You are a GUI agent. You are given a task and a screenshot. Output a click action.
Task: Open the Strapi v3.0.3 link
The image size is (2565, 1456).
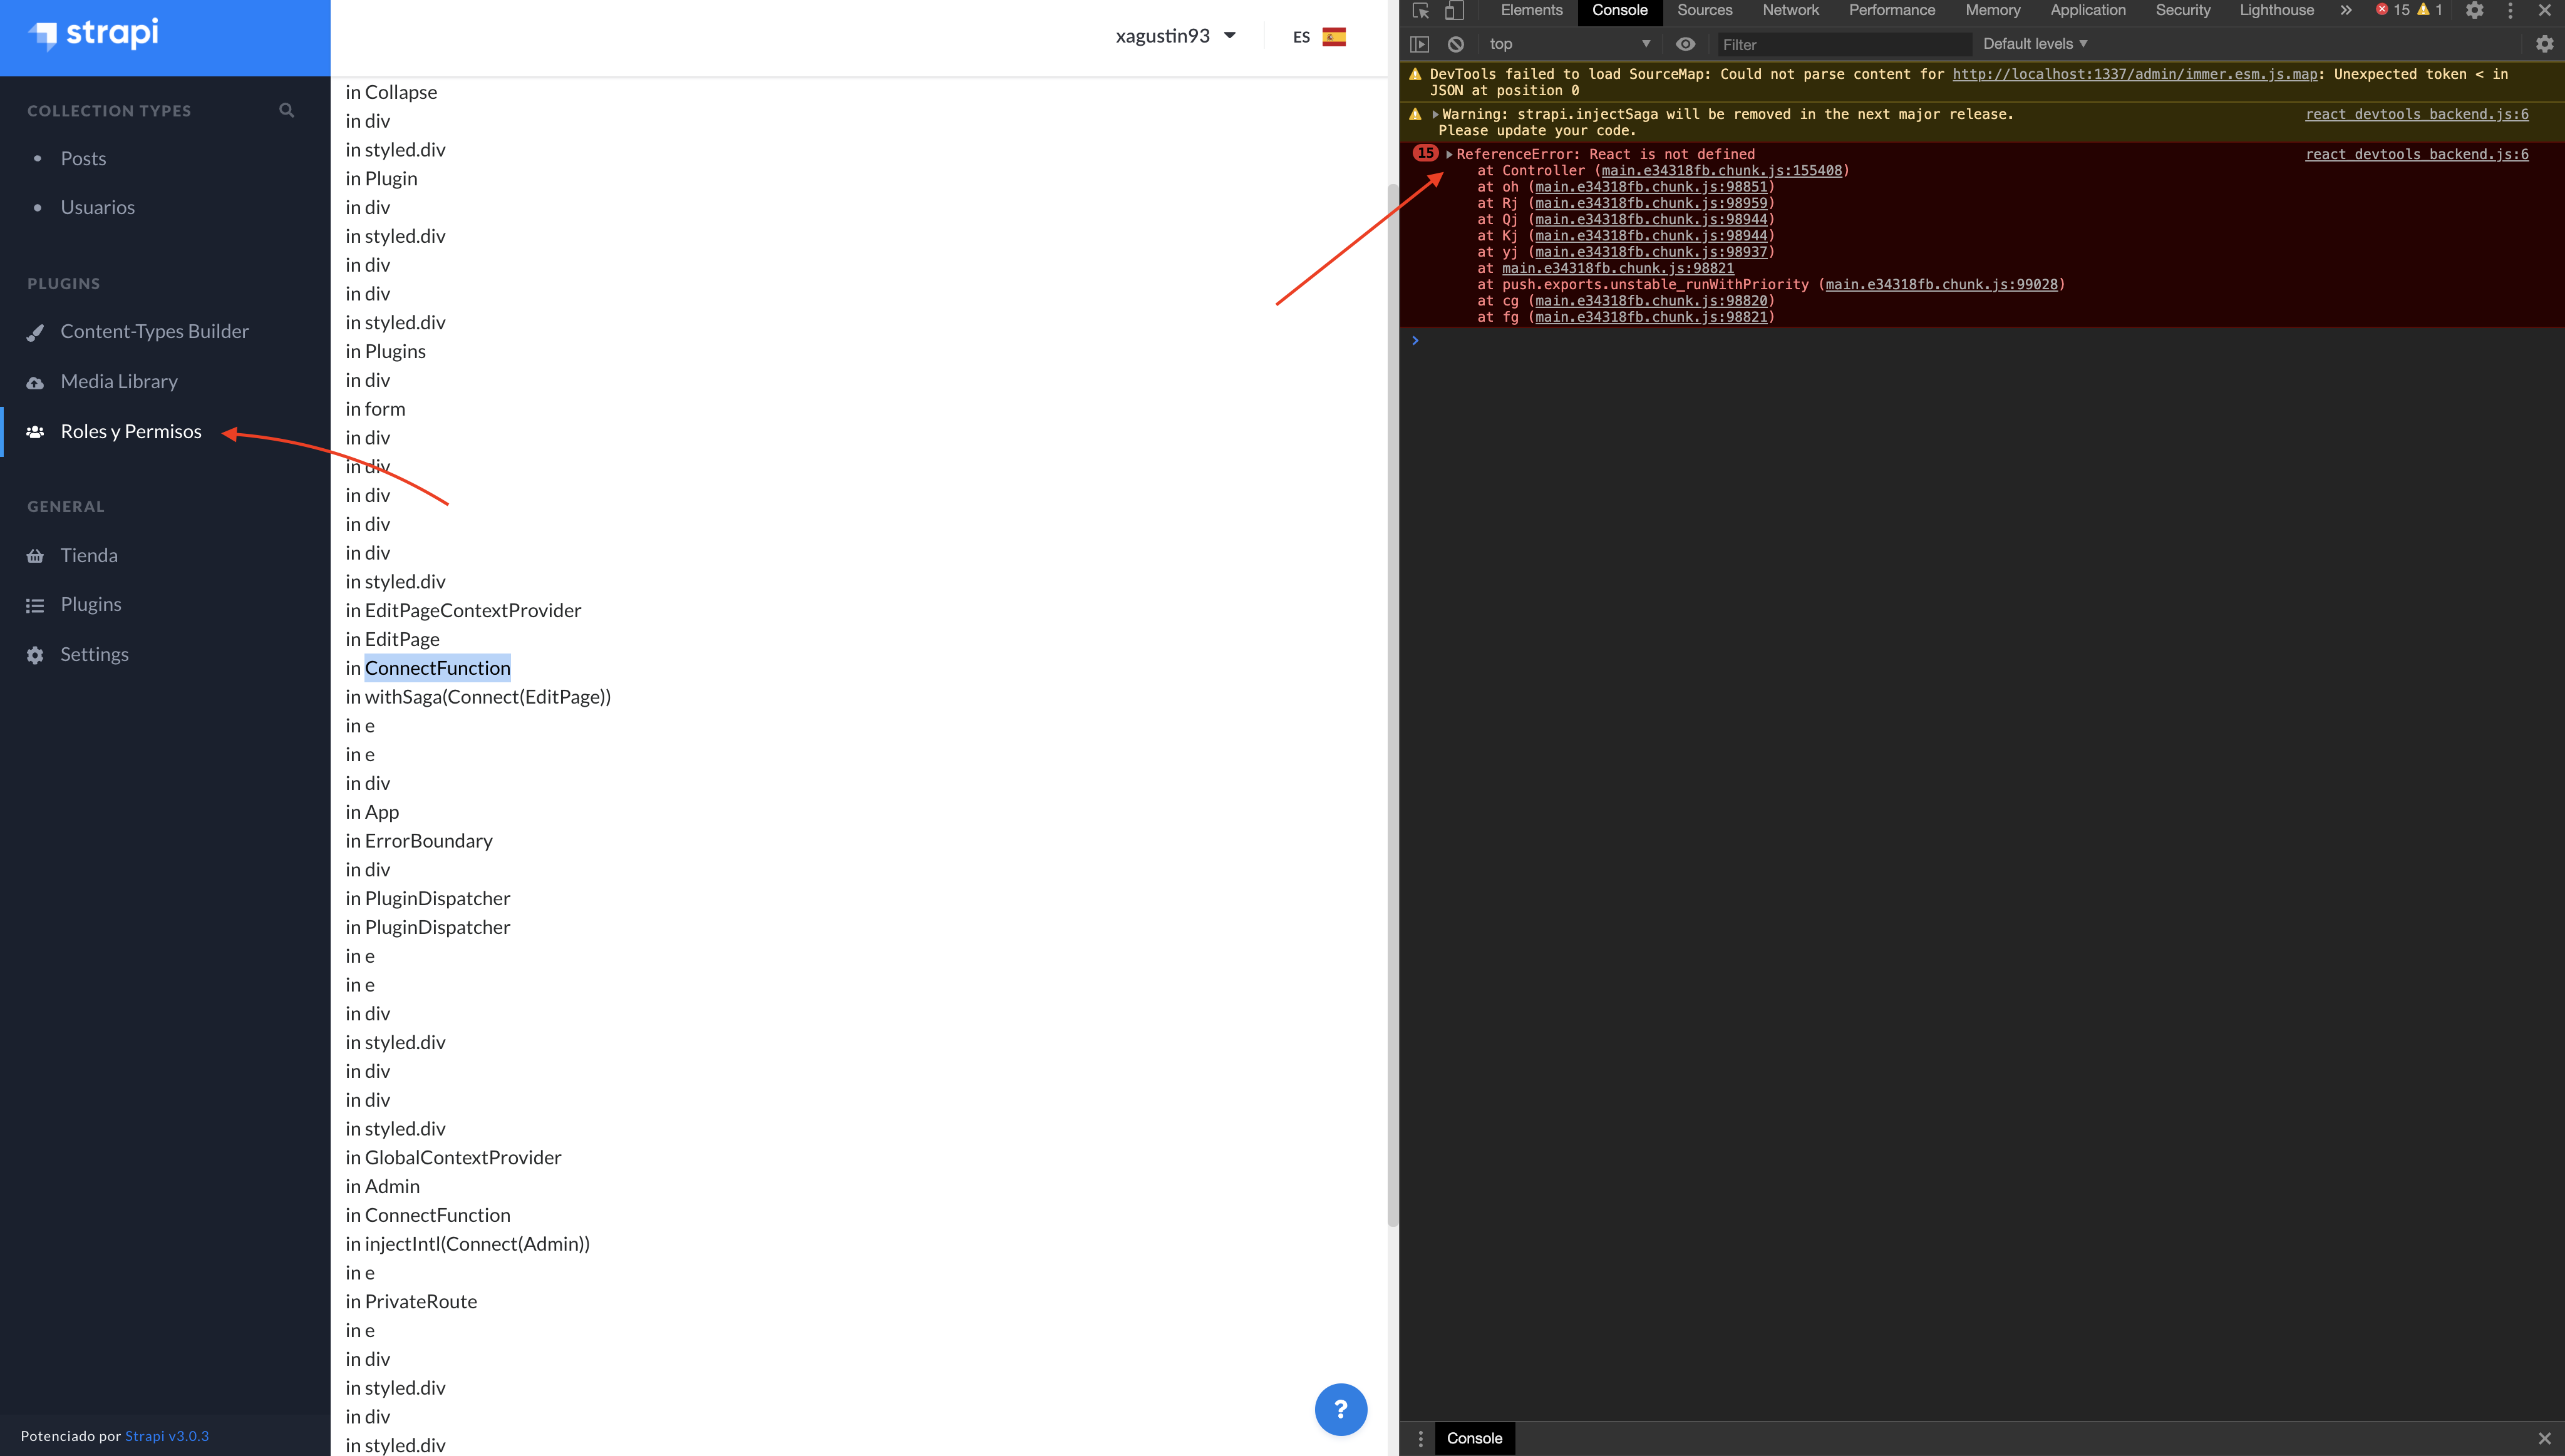pos(167,1436)
